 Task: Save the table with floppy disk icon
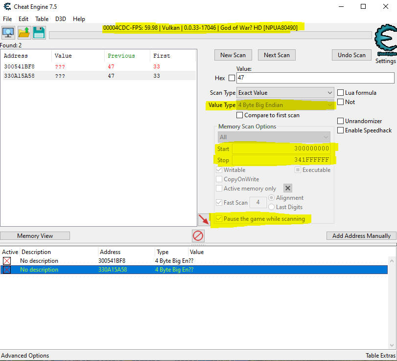39,33
